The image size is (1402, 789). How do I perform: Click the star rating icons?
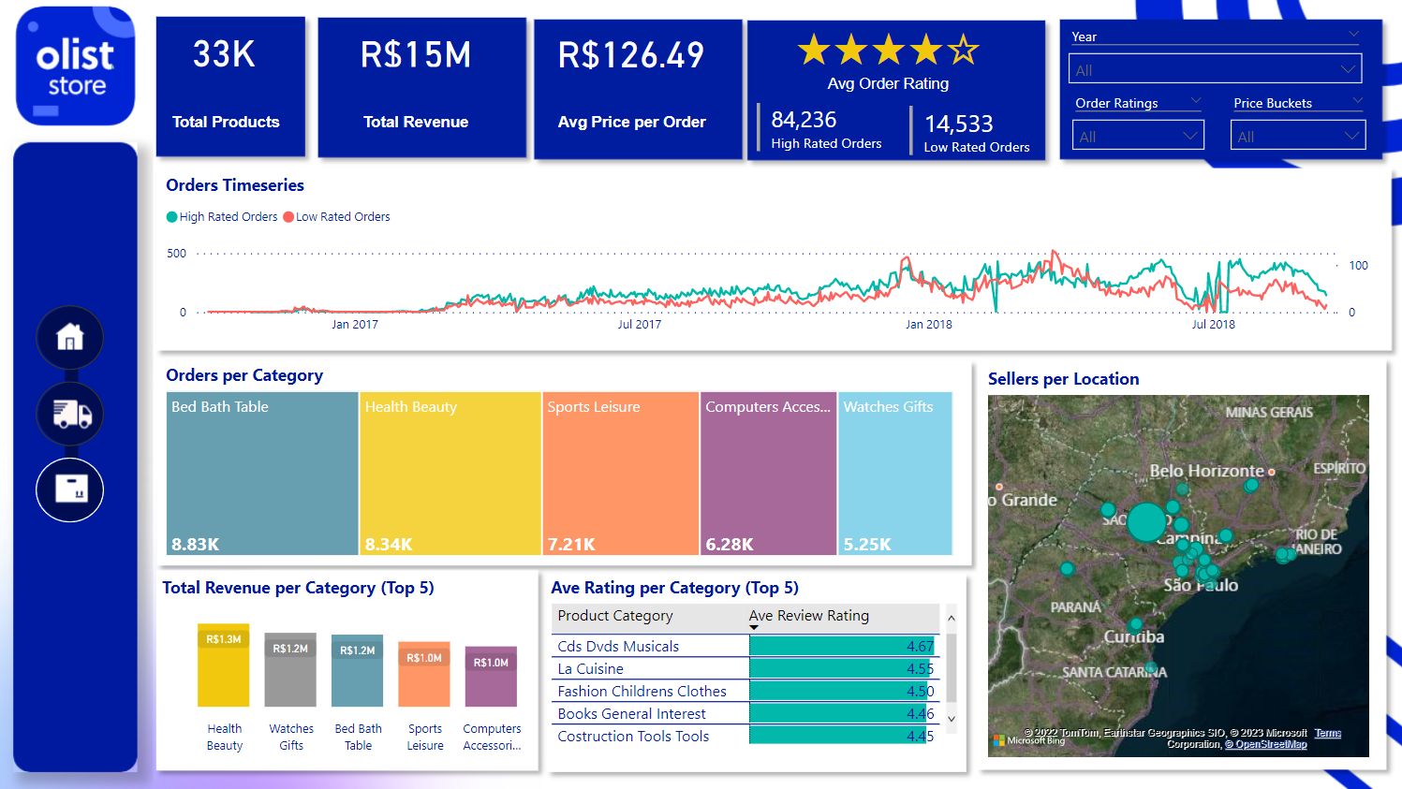tap(888, 50)
